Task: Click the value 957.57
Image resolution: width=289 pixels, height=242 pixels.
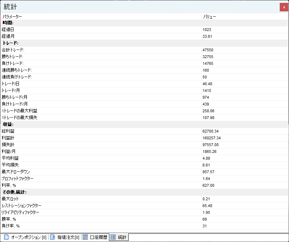Action: click(208, 172)
